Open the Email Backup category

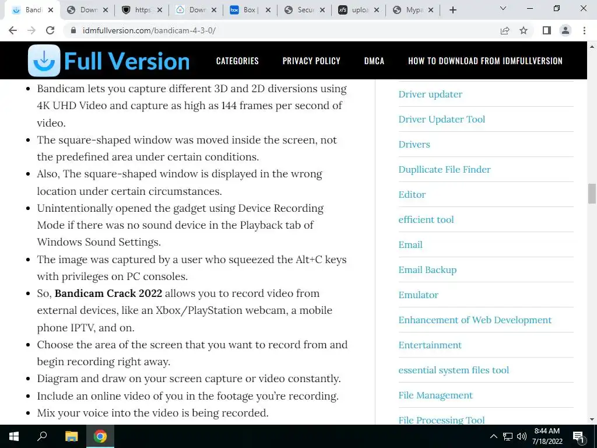pyautogui.click(x=427, y=270)
